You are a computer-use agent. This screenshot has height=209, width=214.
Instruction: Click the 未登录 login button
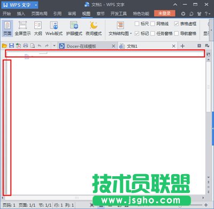coord(165,13)
